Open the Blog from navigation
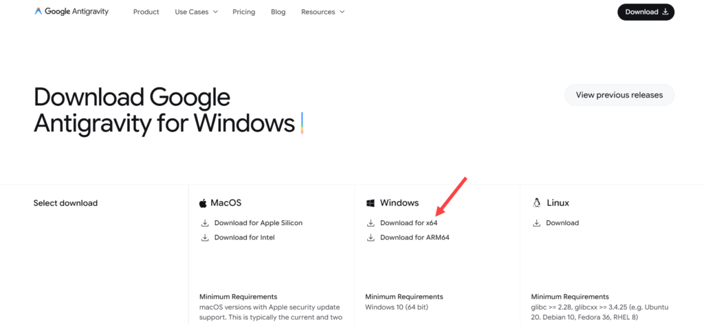This screenshot has height=324, width=704. tap(278, 12)
